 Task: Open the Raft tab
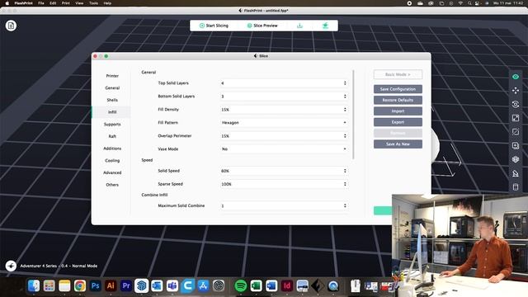coord(112,136)
